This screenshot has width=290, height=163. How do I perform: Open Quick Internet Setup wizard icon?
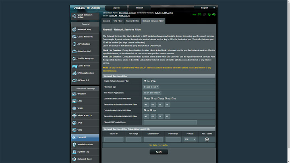coord(75,16)
